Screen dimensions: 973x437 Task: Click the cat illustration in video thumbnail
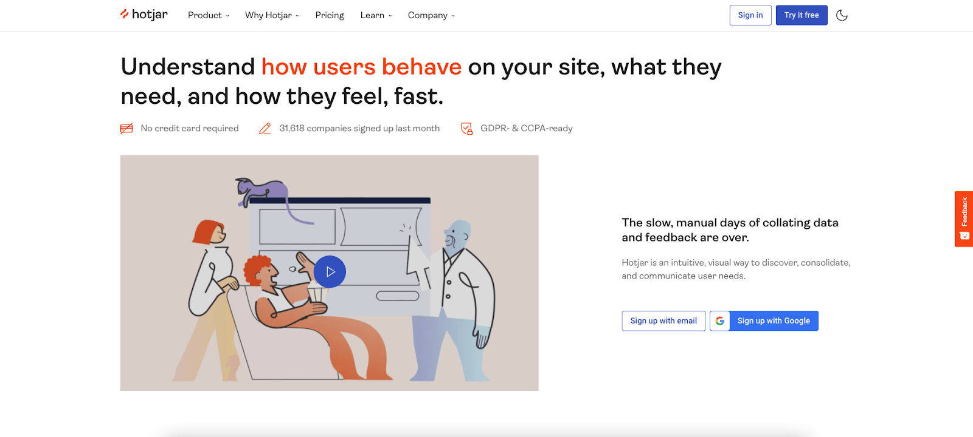261,191
